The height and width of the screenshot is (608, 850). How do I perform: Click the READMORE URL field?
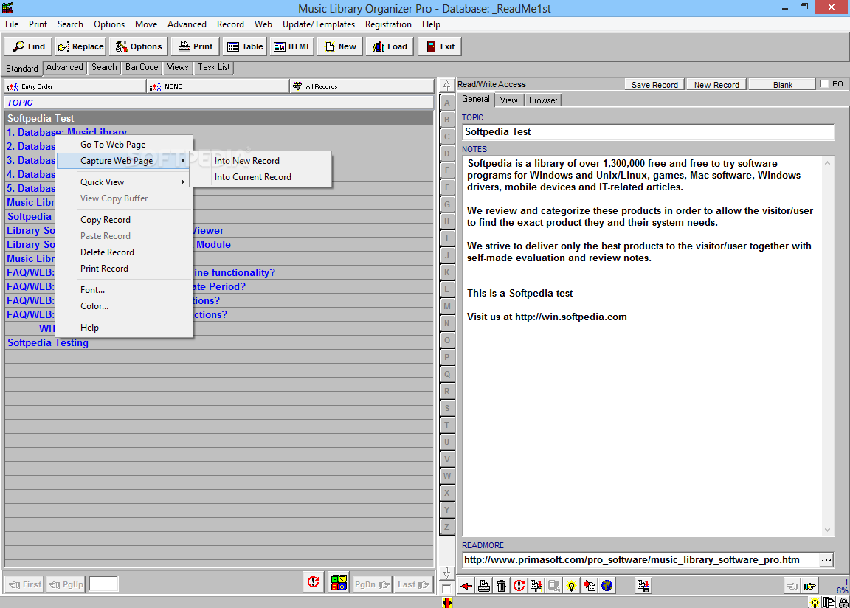pos(640,560)
